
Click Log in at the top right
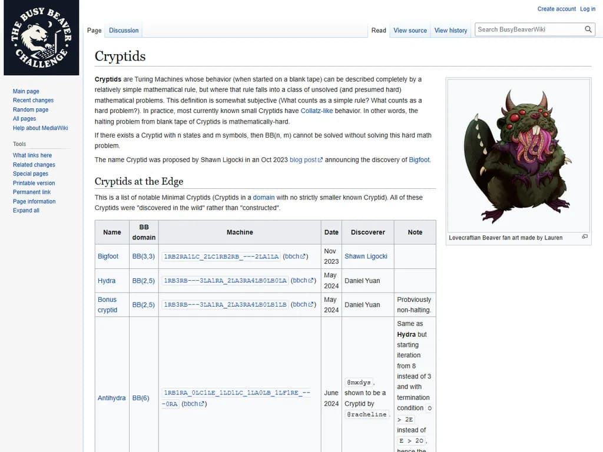point(588,9)
